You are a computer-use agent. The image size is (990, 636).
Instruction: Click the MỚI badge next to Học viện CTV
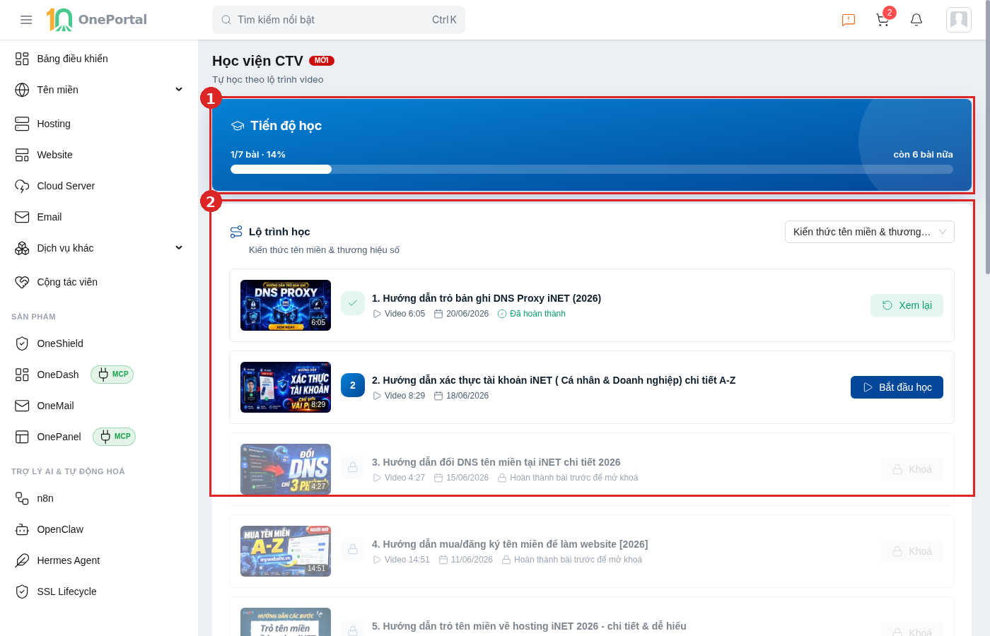point(322,61)
